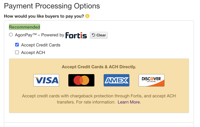Viewport: 200px width, 127px height.
Task: Click the undo arrow icon in Clear button
Action: pyautogui.click(x=94, y=35)
